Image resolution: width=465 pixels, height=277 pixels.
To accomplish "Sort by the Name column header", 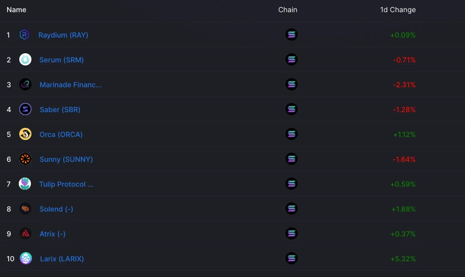I will click(16, 10).
